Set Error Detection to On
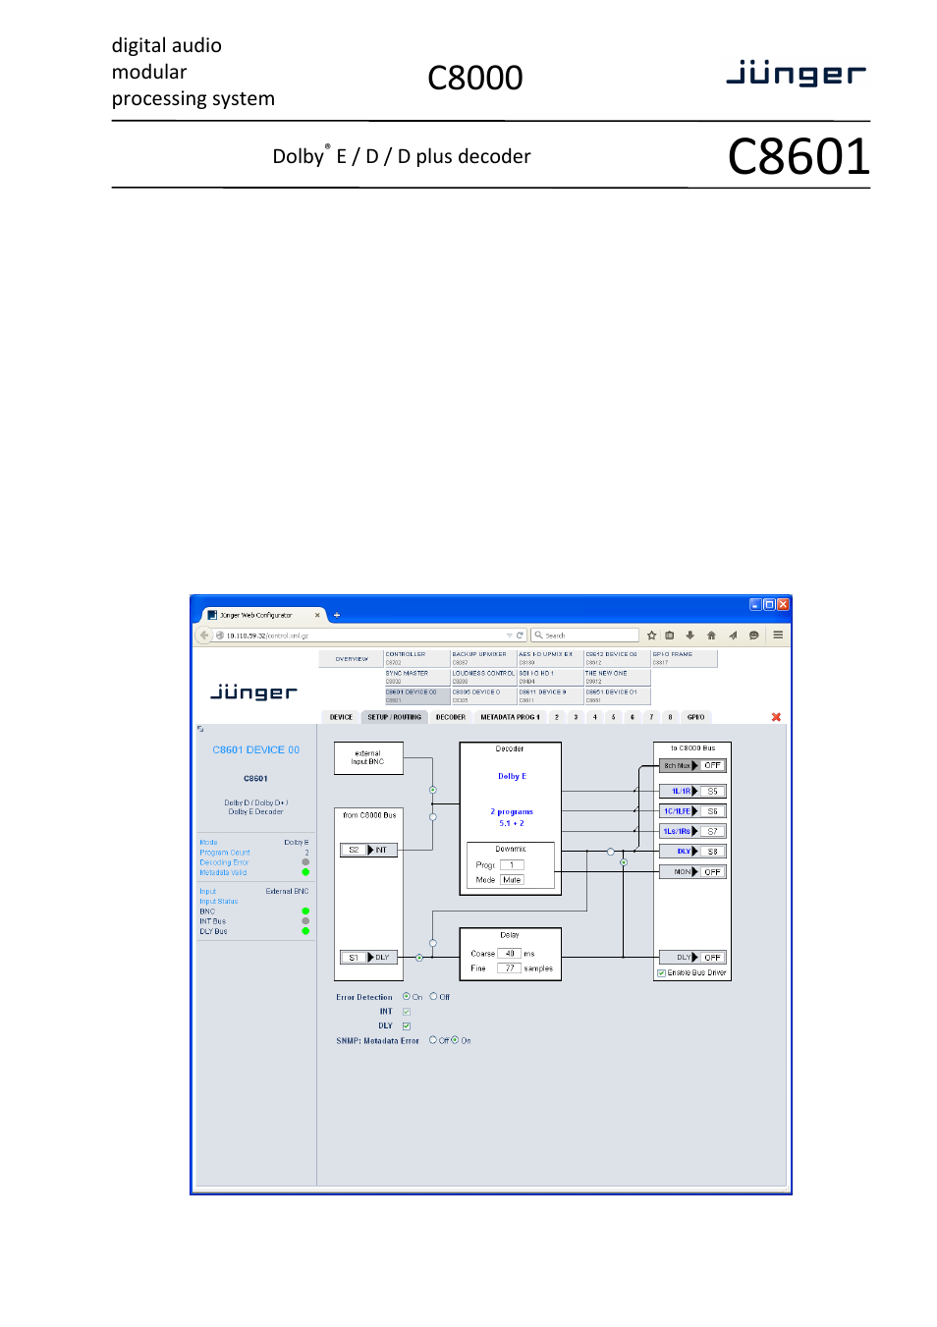The width and height of the screenshot is (937, 1327). tap(407, 997)
